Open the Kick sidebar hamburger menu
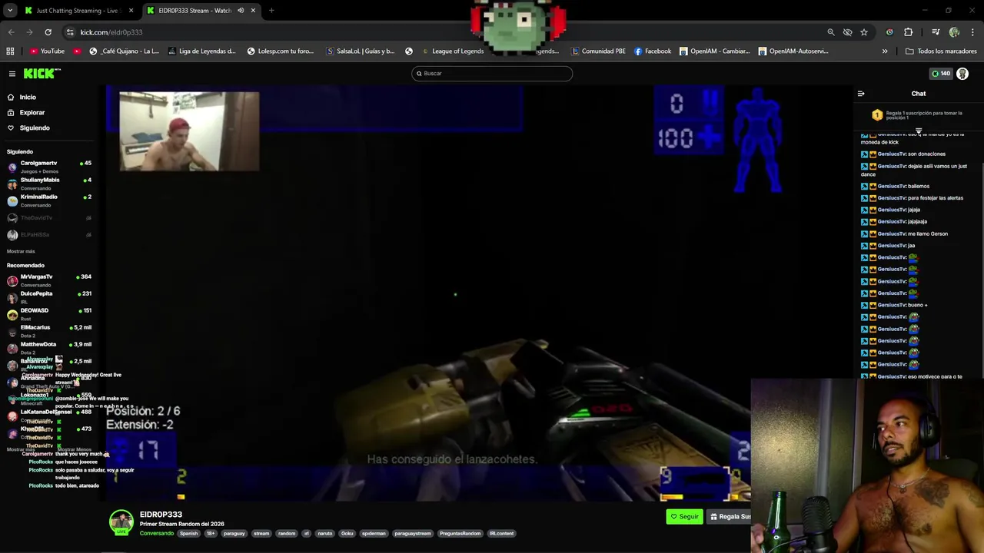This screenshot has width=984, height=553. click(x=12, y=74)
